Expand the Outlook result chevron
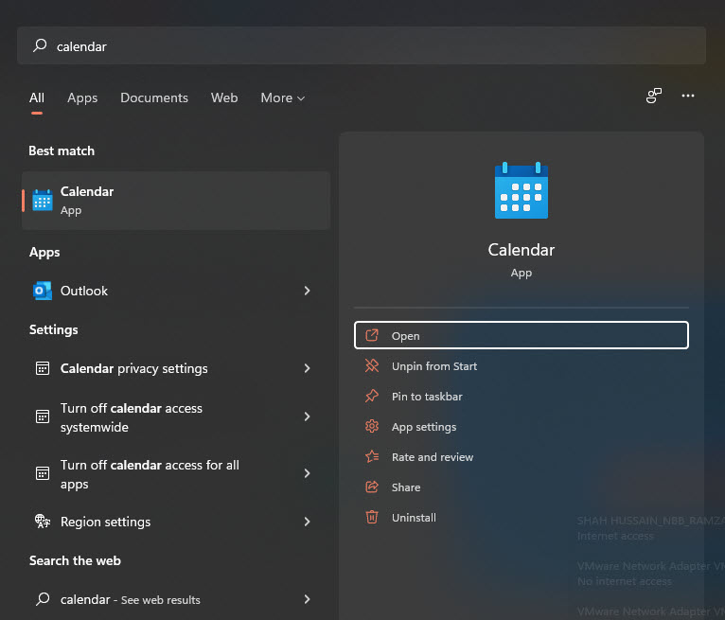Image resolution: width=725 pixels, height=620 pixels. pyautogui.click(x=307, y=291)
